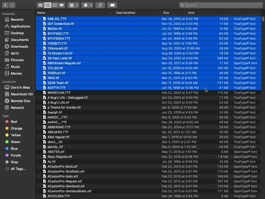265x199 pixels.
Task: Click the ABBERANC.TTF file icon
Action: tap(45, 127)
